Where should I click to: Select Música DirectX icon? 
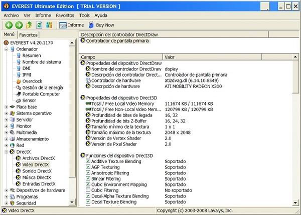[x=19, y=177]
